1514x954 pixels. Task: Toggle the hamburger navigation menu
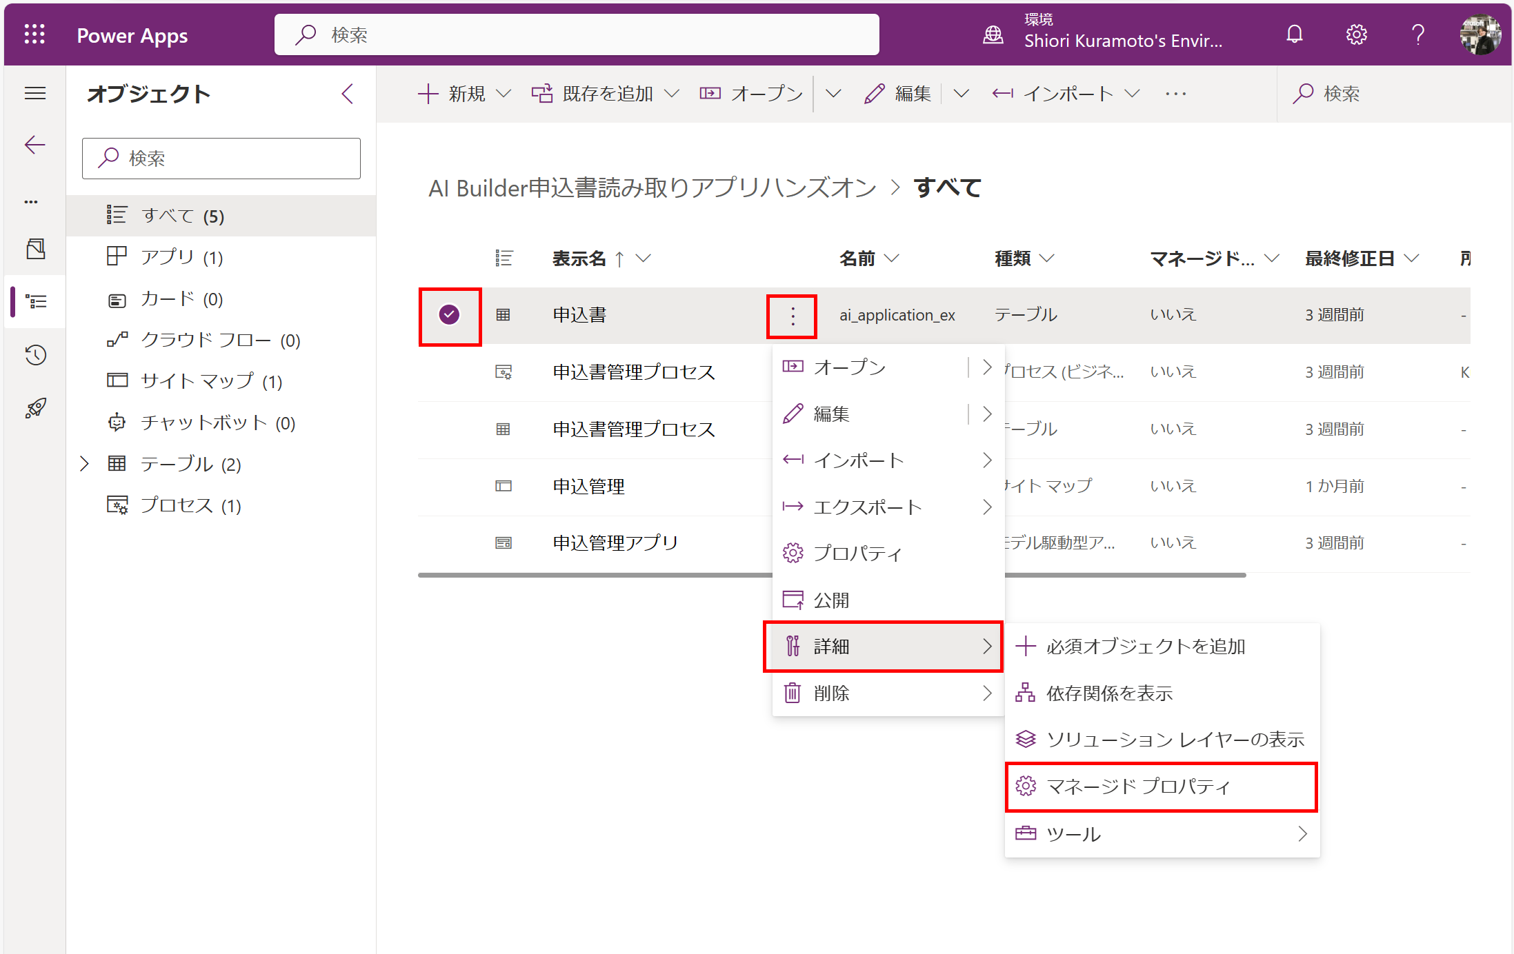[35, 93]
